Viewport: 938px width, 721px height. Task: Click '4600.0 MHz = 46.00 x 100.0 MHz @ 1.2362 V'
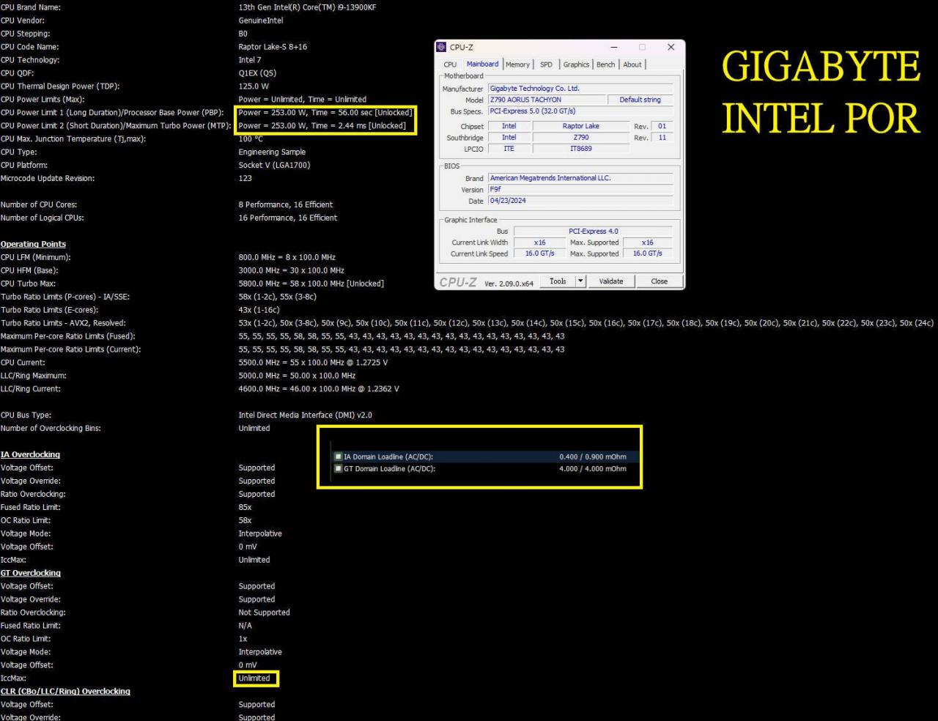319,389
